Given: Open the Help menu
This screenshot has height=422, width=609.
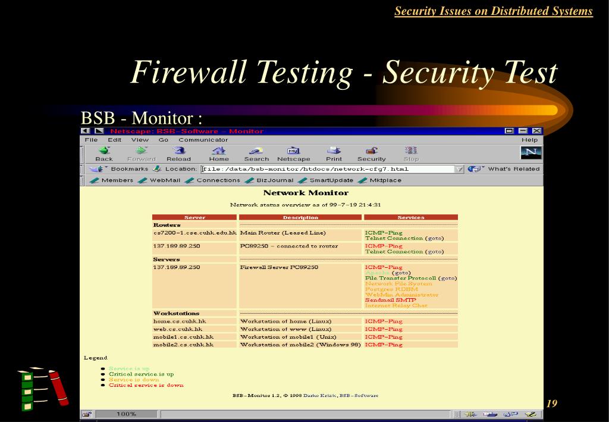Looking at the screenshot, I should [530, 140].
